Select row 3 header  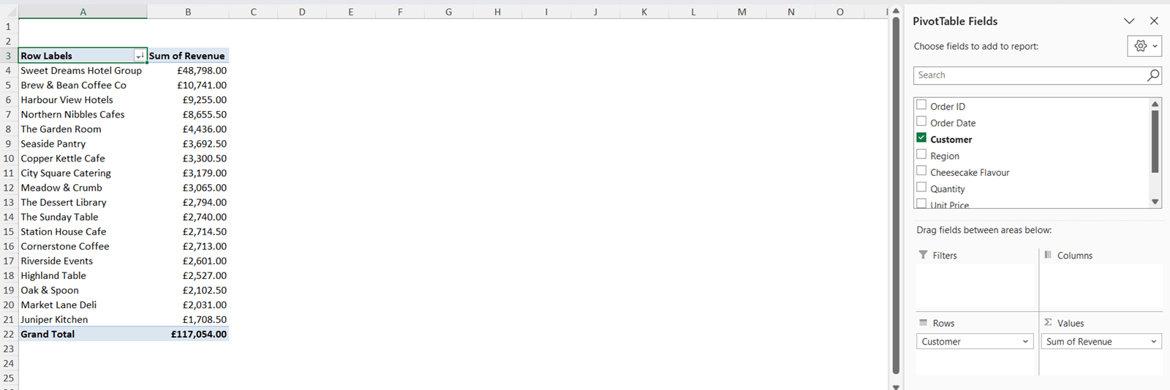pos(9,56)
